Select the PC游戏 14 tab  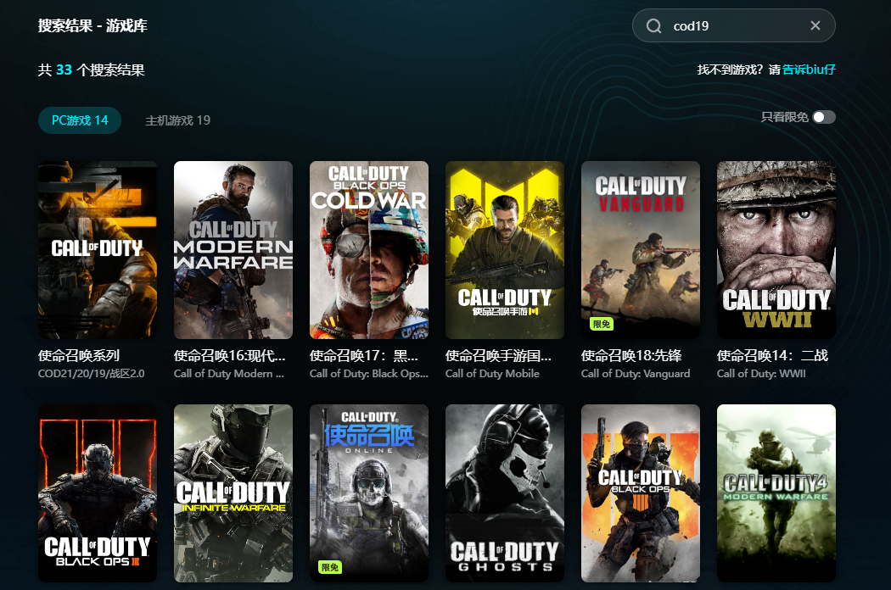pyautogui.click(x=80, y=120)
